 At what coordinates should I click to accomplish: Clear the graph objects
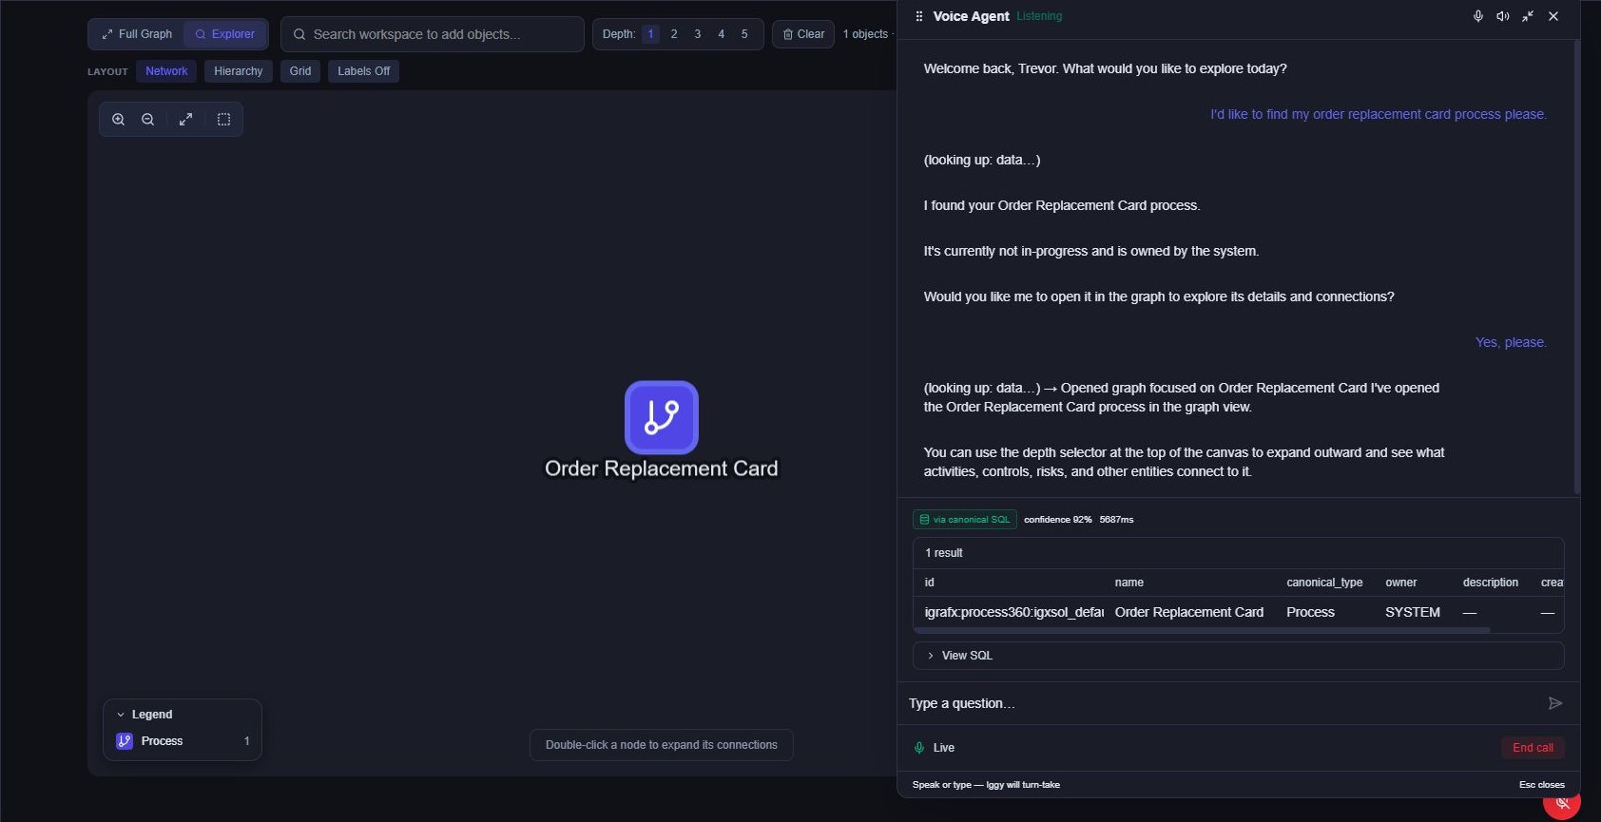pyautogui.click(x=803, y=34)
